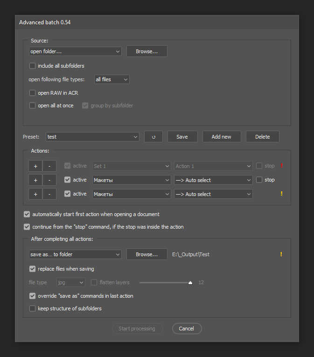This screenshot has height=357, width=314.
Task: Enable include all subfolders checkbox
Action: (33, 66)
